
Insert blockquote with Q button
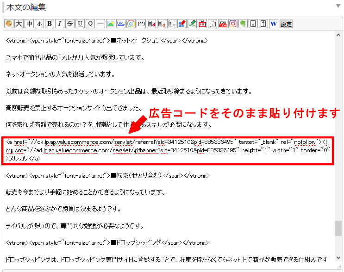tap(90, 24)
